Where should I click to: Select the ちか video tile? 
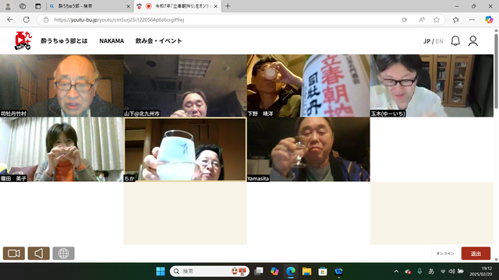point(186,149)
